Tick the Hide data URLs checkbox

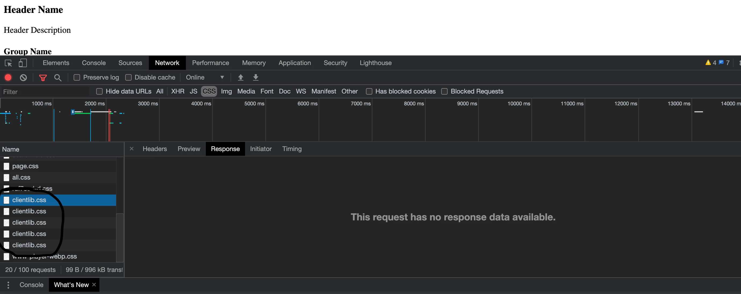(99, 91)
